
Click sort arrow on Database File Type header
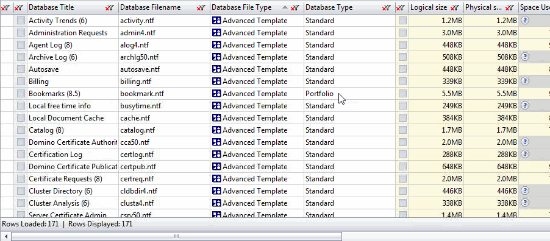[285, 7]
